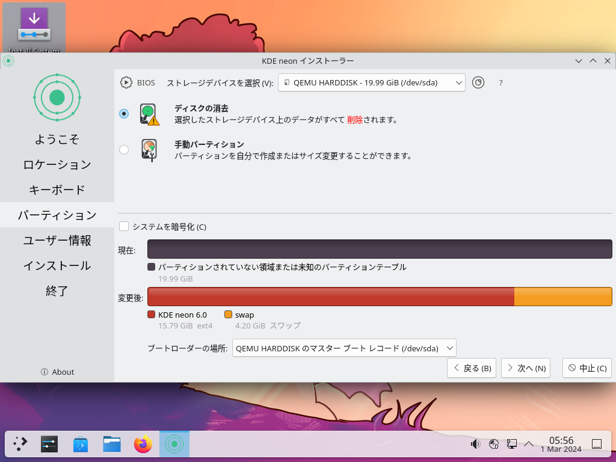Open the volume control tray icon

[x=475, y=444]
